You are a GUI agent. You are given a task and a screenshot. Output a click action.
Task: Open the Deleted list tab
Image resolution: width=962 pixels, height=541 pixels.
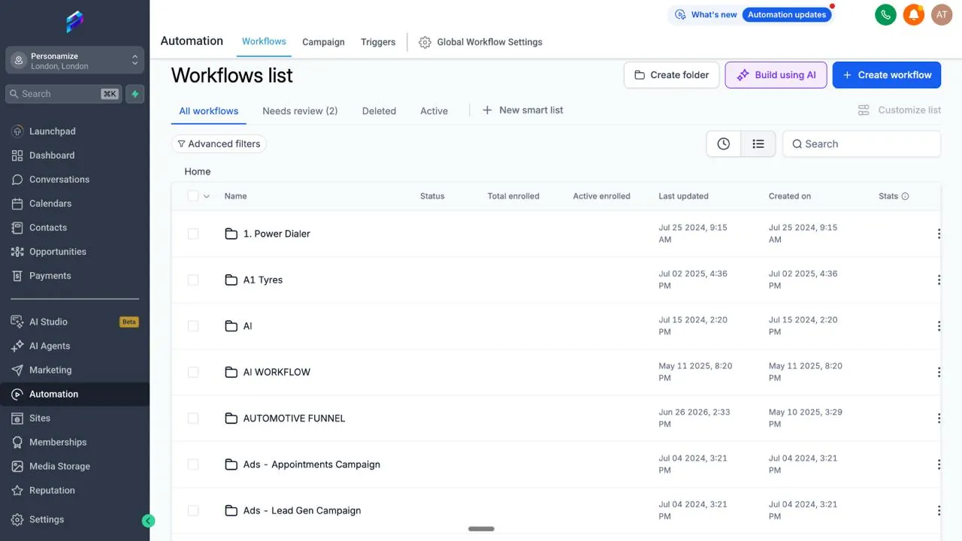click(379, 110)
